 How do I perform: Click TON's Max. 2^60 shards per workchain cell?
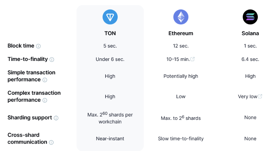tap(110, 118)
